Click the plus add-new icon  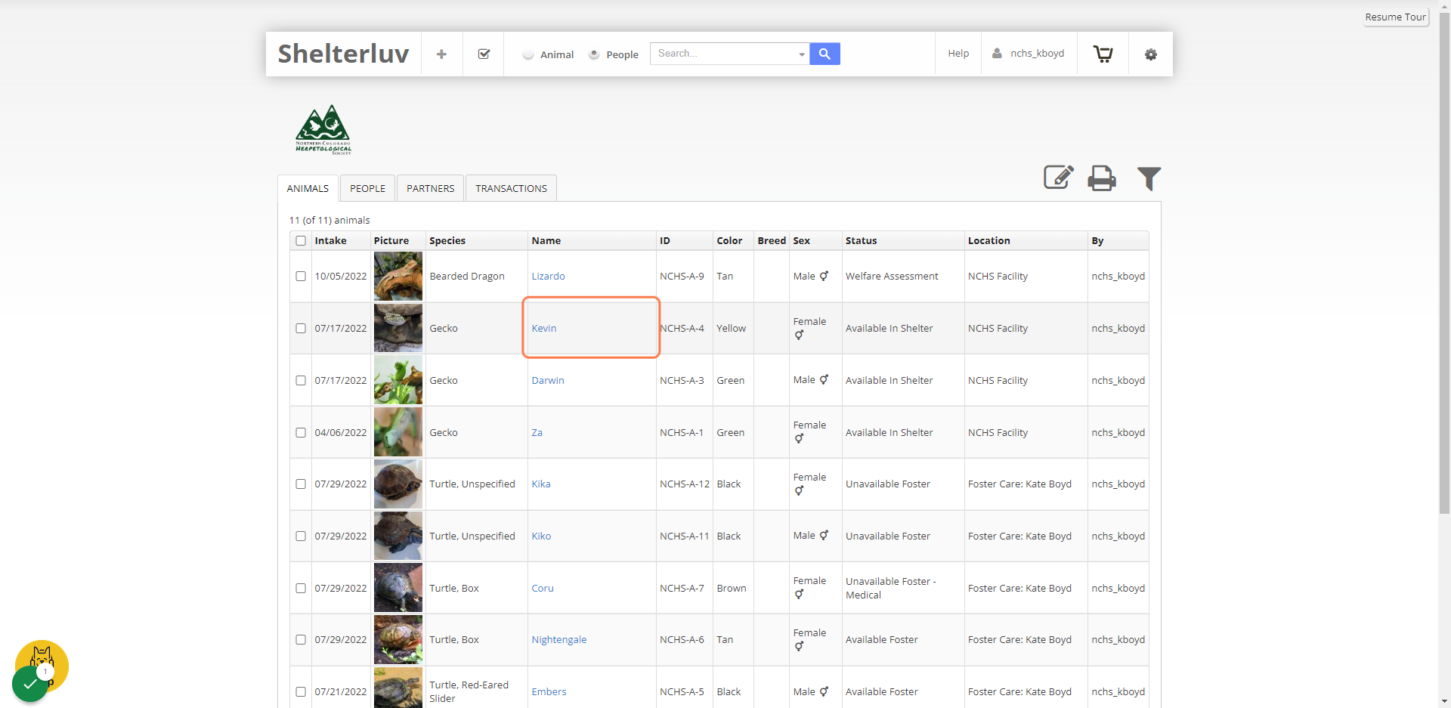tap(441, 54)
